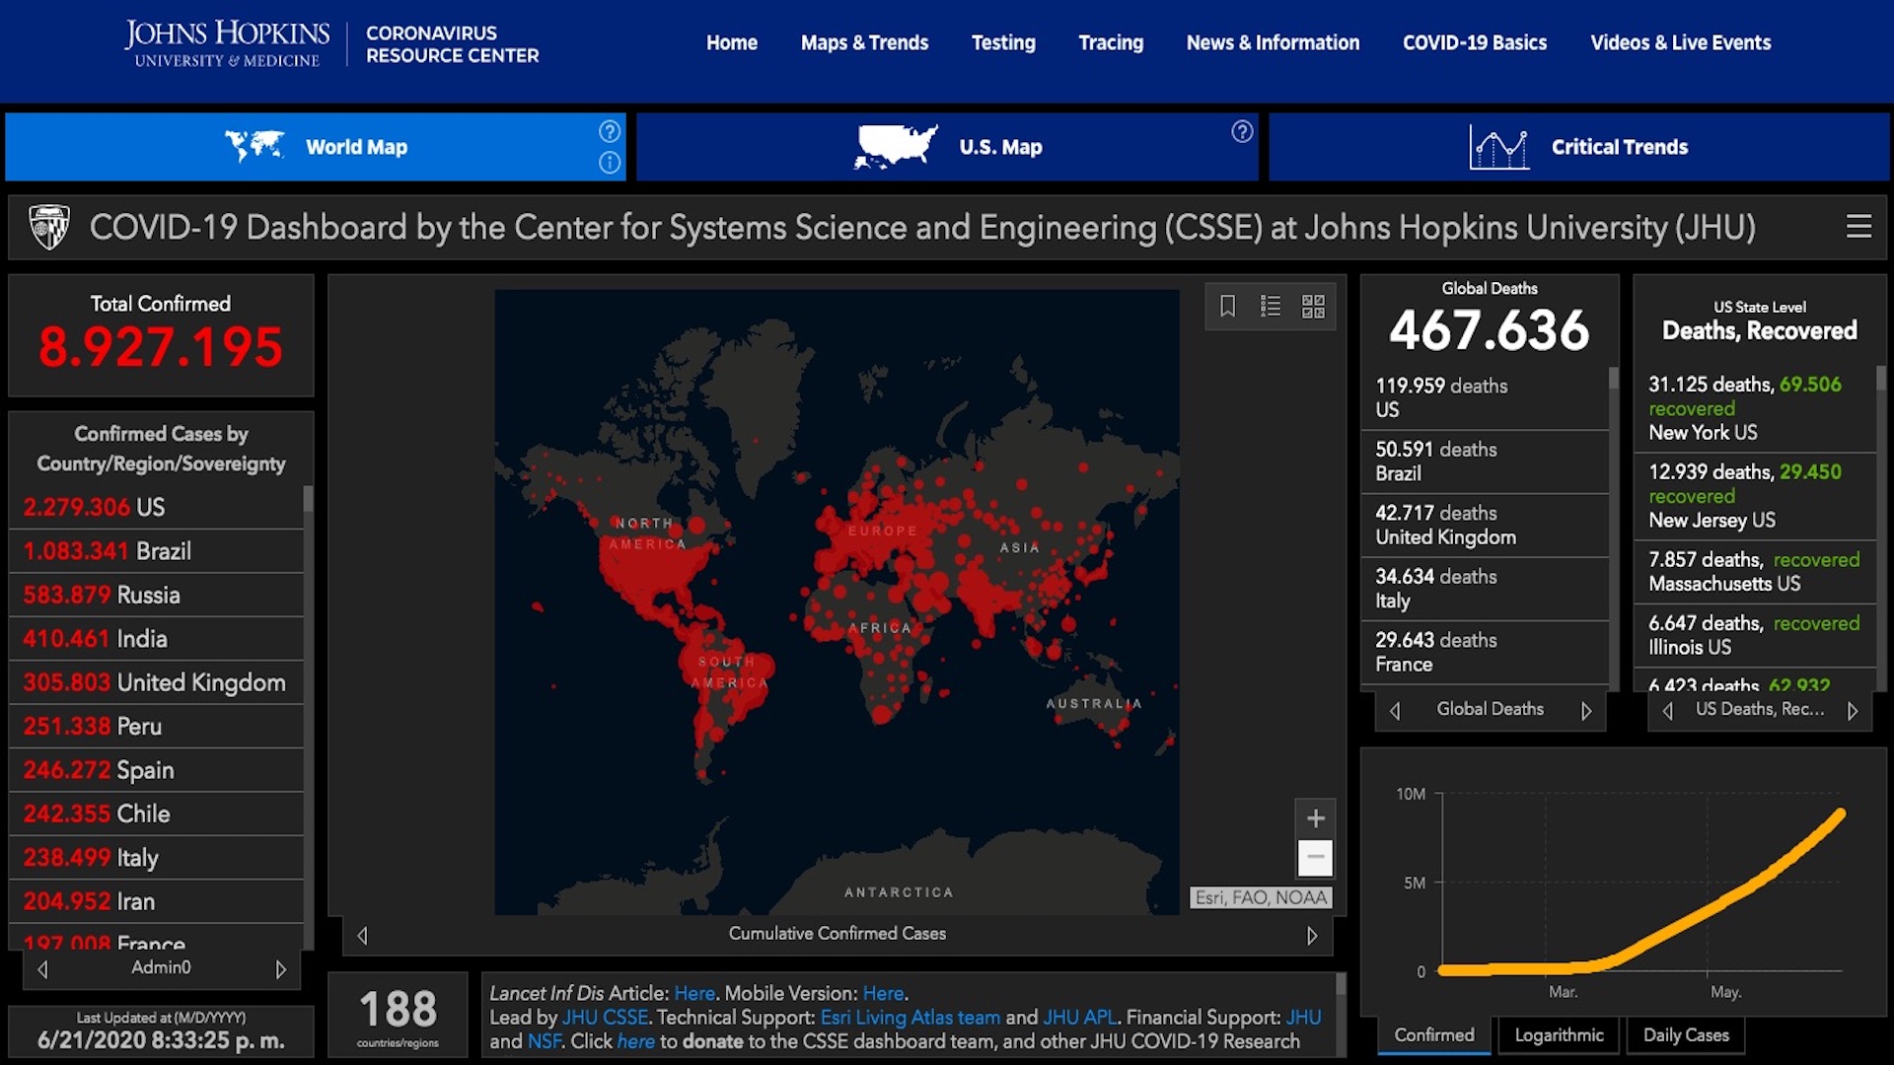Go to next panel after Global Deaths

(x=1586, y=710)
